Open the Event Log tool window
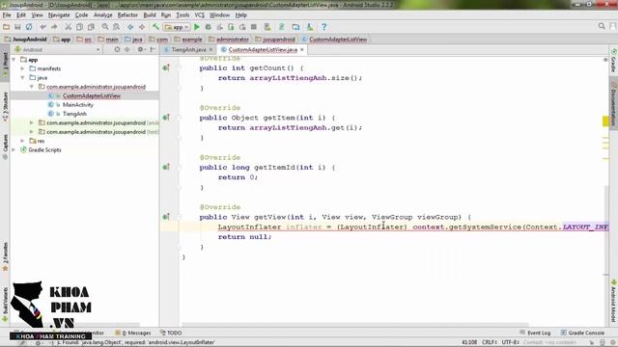Viewport: 618px width, 347px height. [x=535, y=333]
